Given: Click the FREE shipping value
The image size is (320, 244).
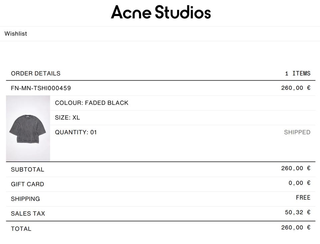Looking at the screenshot, I should tap(303, 198).
